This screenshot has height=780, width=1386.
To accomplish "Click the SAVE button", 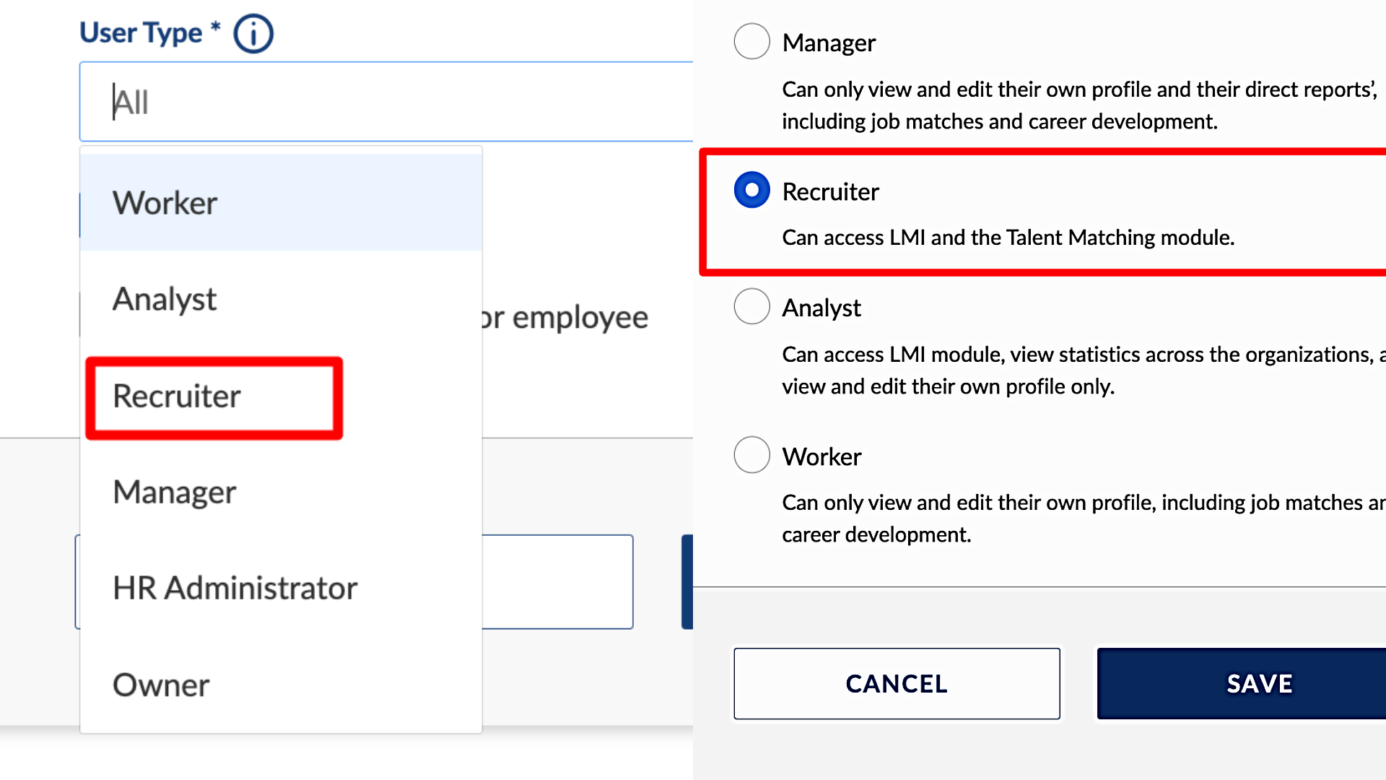I will tap(1259, 683).
